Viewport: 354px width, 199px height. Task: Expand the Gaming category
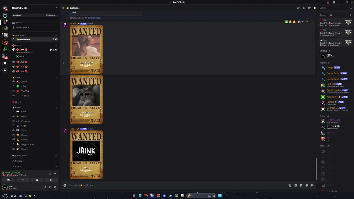point(19,161)
